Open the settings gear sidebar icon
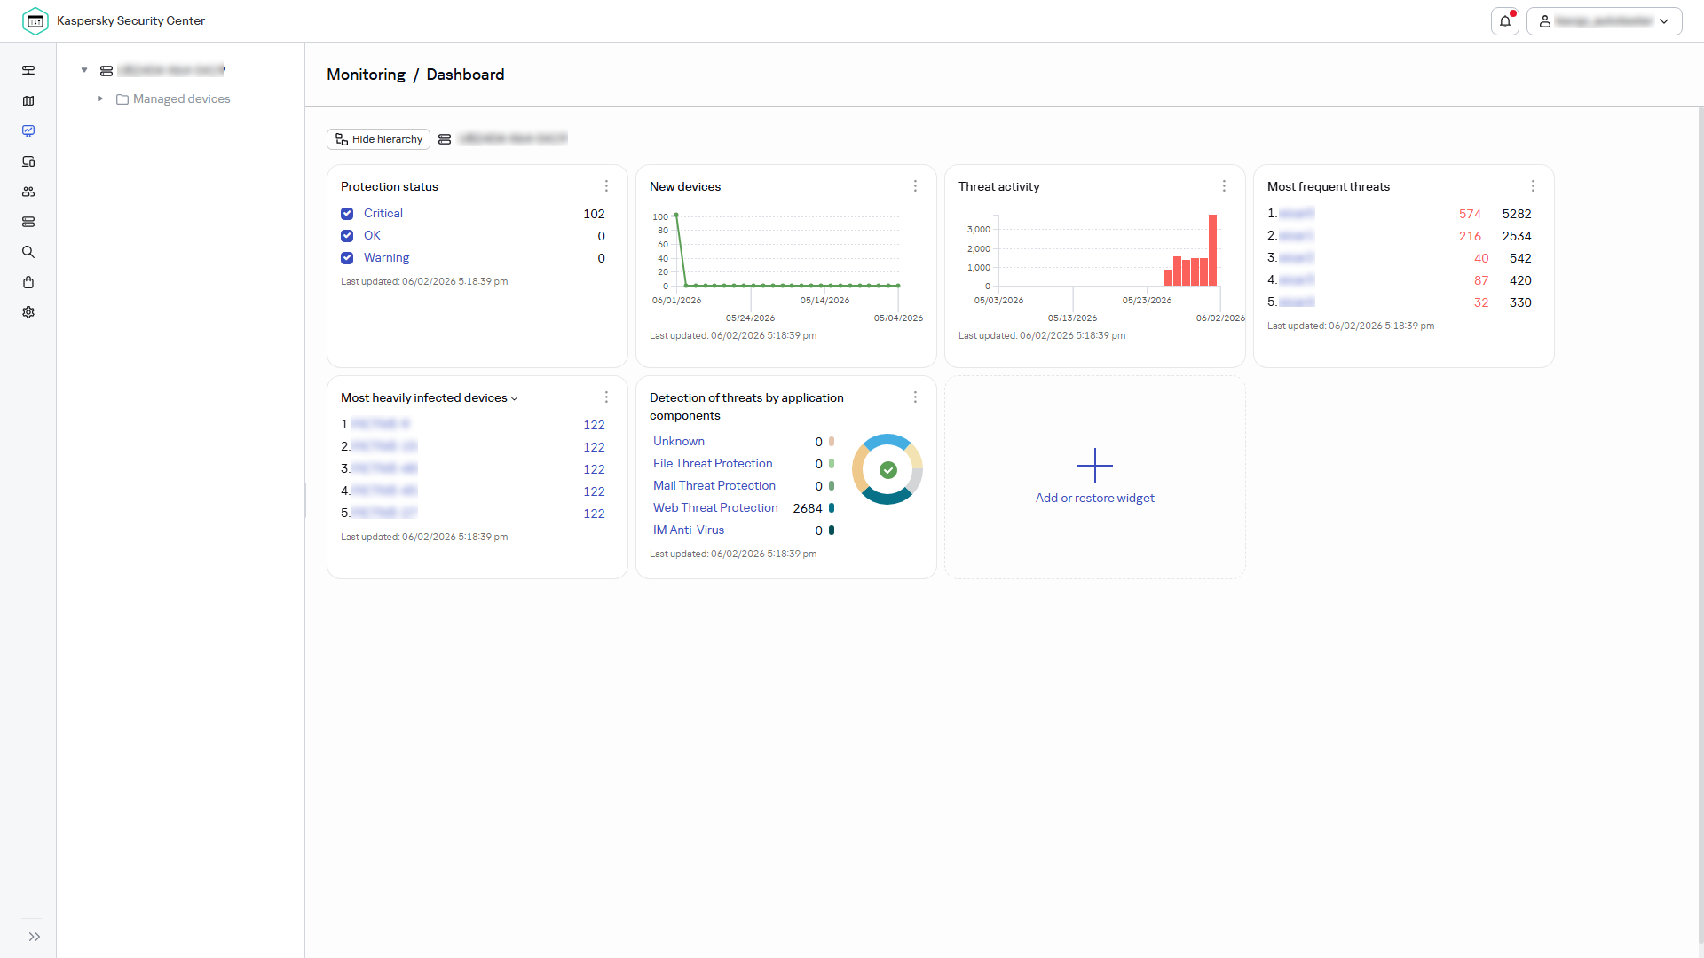 [28, 312]
